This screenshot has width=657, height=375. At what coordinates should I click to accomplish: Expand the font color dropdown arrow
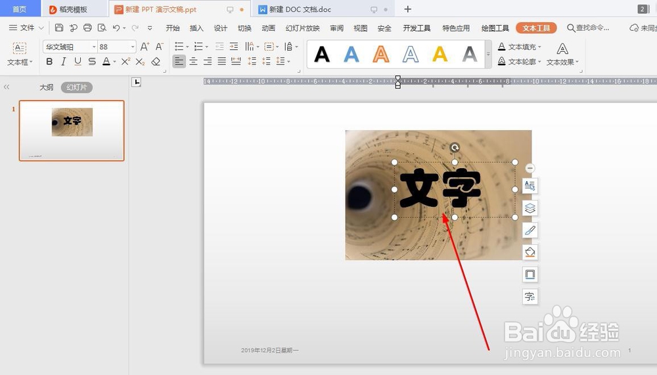click(x=114, y=62)
